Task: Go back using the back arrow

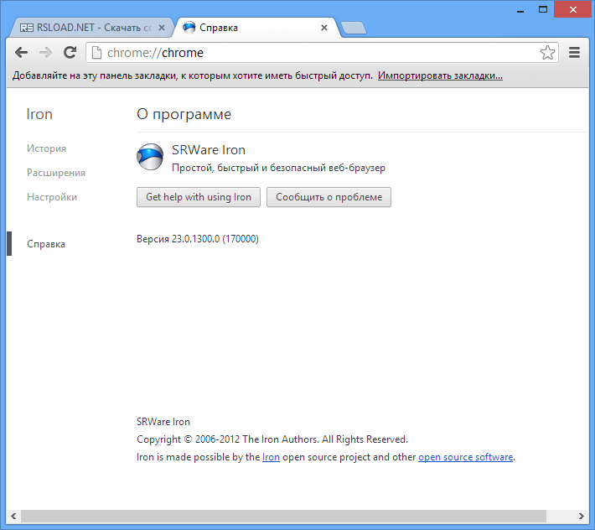Action: (x=21, y=52)
